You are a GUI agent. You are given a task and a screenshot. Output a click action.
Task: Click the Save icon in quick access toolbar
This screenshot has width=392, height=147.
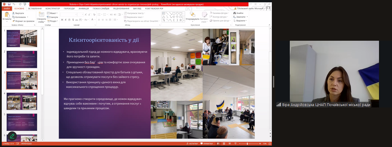click(x=9, y=4)
